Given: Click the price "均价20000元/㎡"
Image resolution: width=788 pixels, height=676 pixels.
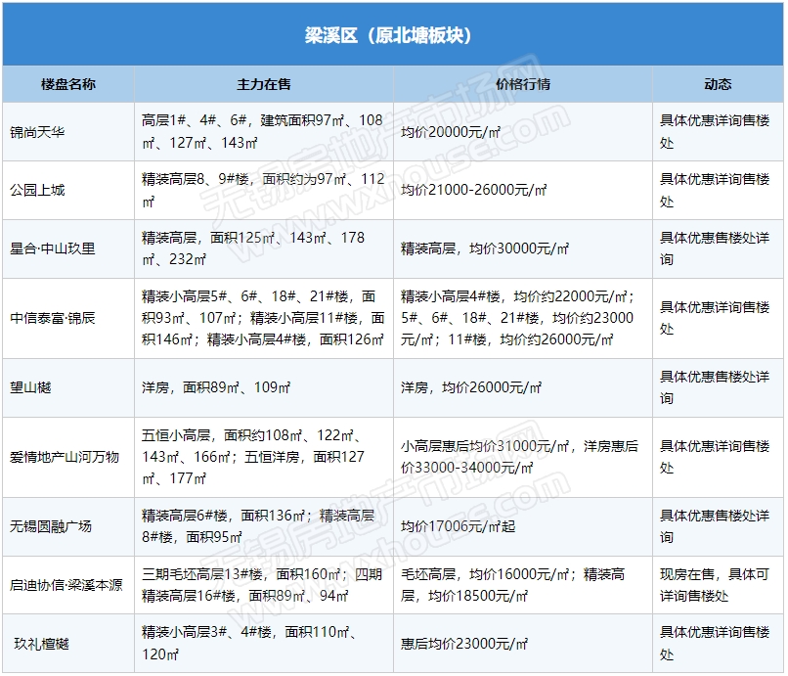Looking at the screenshot, I should click(451, 132).
